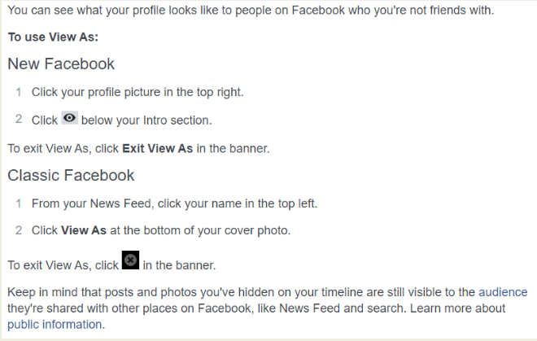
Task: Open the 'audience' hyperlink
Action: click(503, 292)
